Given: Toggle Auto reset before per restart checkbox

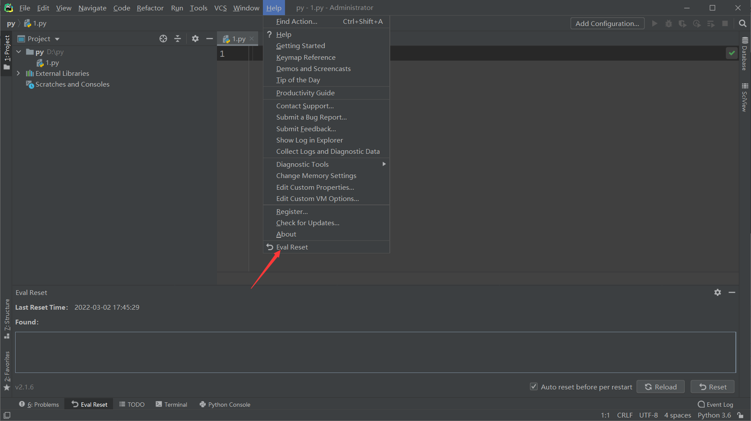Looking at the screenshot, I should click(x=534, y=387).
